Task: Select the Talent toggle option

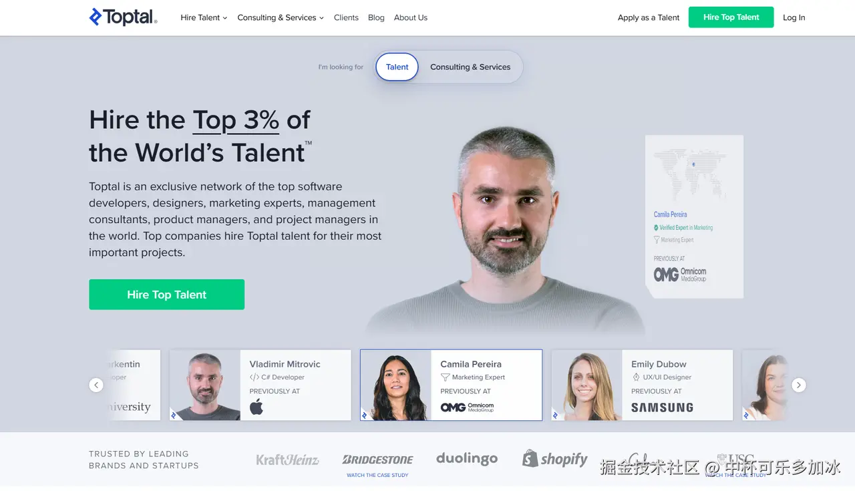Action: (397, 67)
